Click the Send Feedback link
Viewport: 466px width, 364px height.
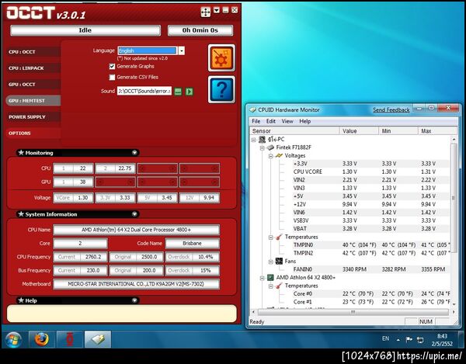tap(391, 110)
